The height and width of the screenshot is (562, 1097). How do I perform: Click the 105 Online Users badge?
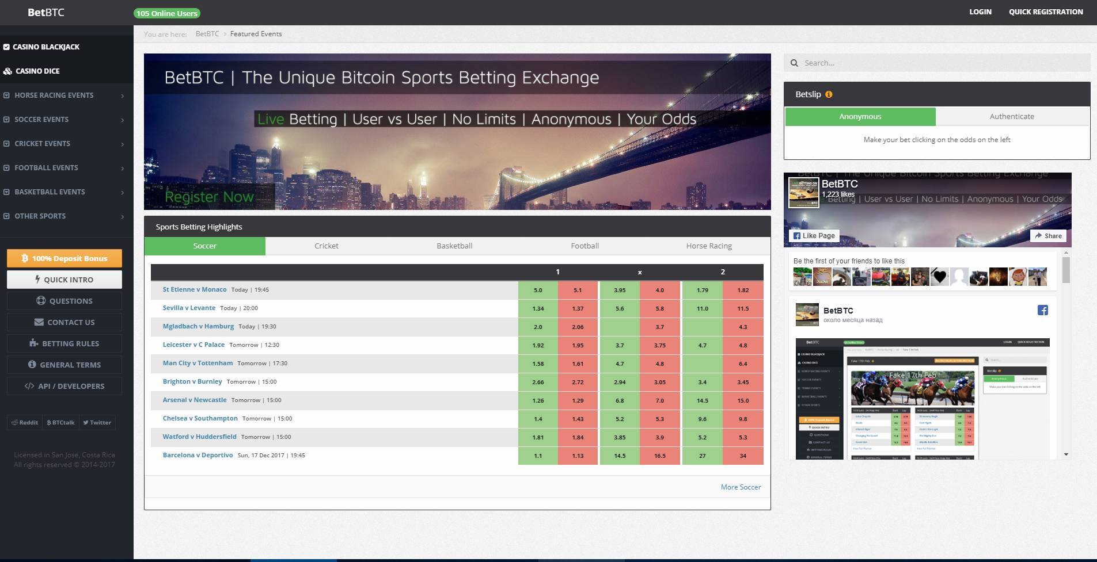pos(167,13)
